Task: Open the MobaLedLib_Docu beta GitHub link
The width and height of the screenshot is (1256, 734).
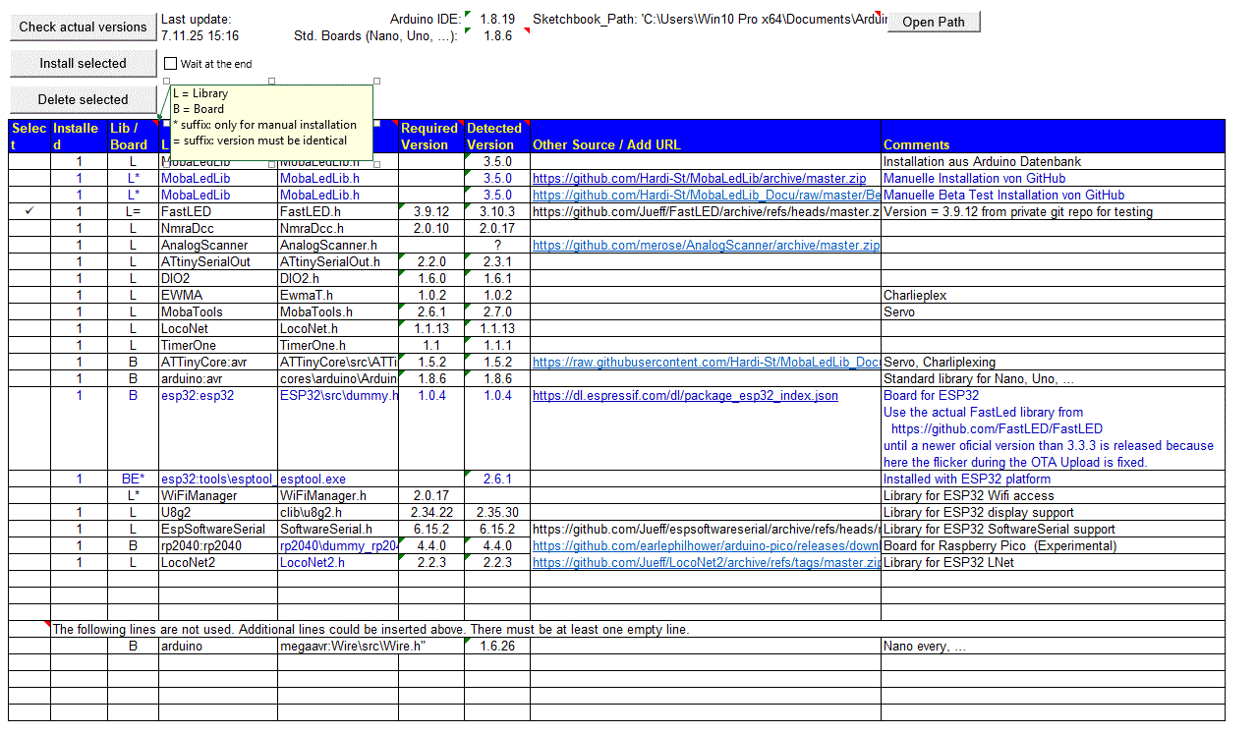Action: point(705,196)
